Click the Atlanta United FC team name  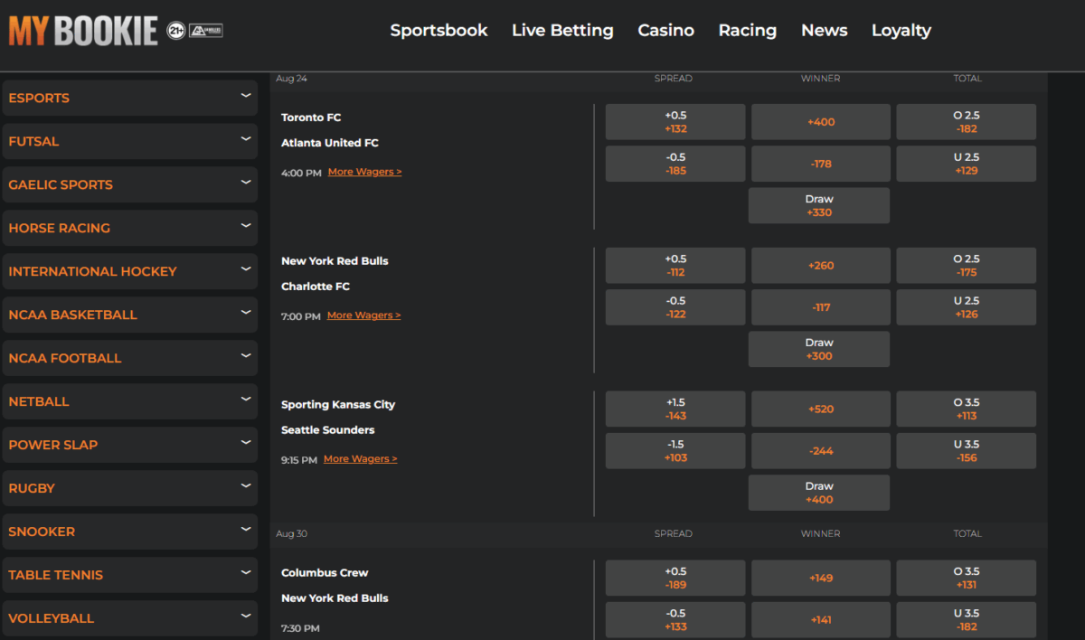[x=330, y=143]
